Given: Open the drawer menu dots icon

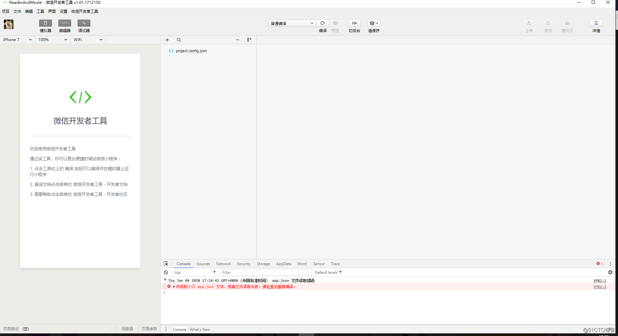Looking at the screenshot, I should click(166, 329).
